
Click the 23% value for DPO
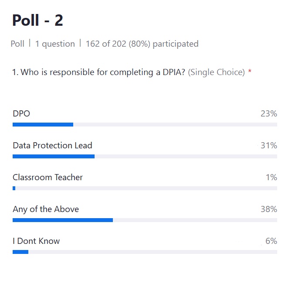tap(268, 114)
